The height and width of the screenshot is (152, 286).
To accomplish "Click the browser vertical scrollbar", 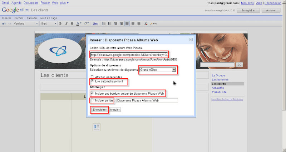I will [x=284, y=76].
